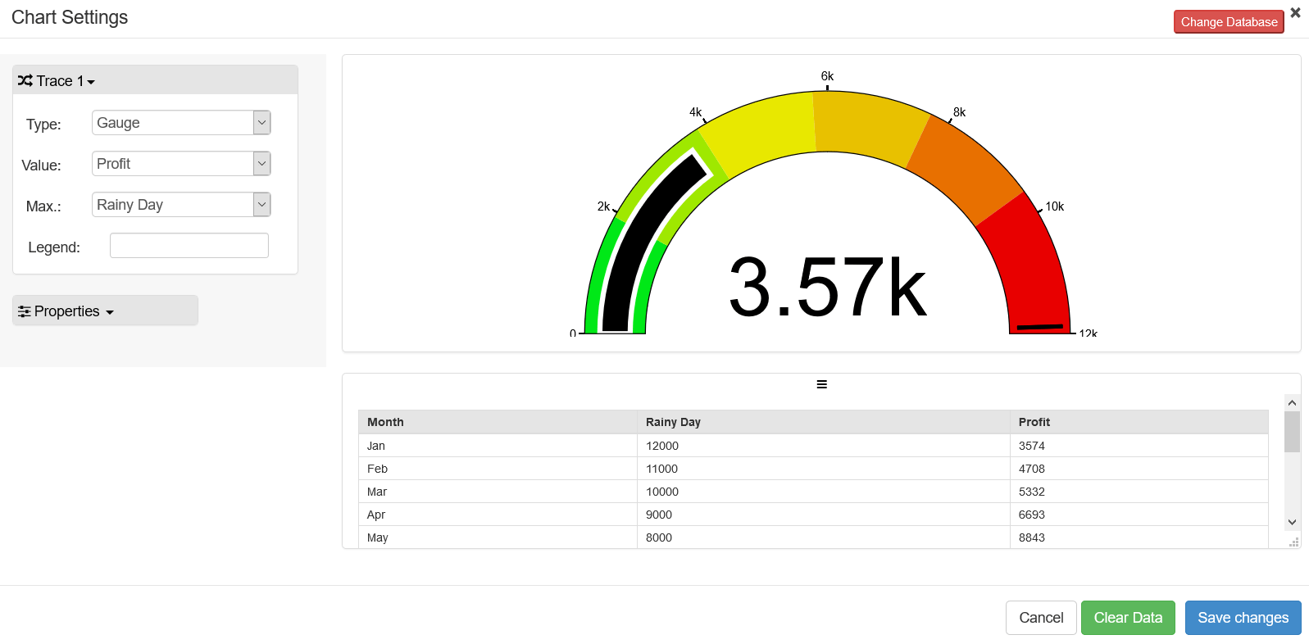This screenshot has height=644, width=1309.
Task: Click the 2k gauge tick label
Action: (603, 206)
